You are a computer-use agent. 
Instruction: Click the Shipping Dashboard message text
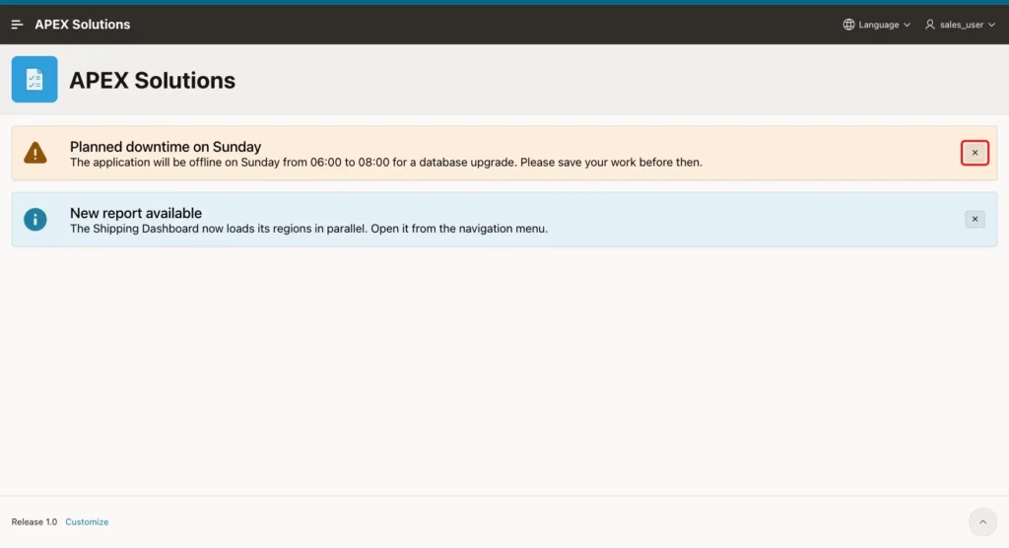click(x=308, y=229)
